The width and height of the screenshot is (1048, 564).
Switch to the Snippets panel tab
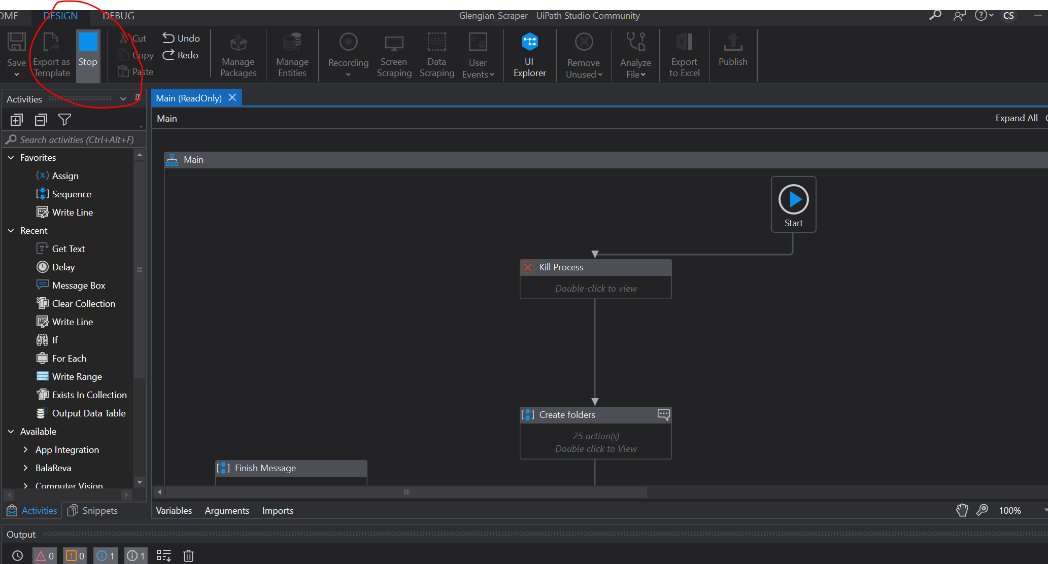pyautogui.click(x=93, y=510)
